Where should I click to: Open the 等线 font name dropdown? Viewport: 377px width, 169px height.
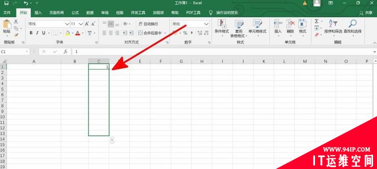pos(67,24)
